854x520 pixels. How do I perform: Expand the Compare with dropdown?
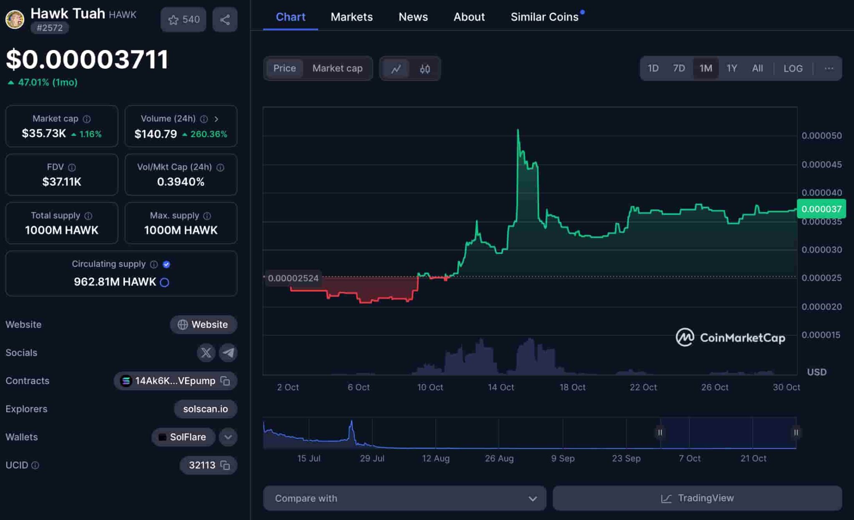(532, 498)
